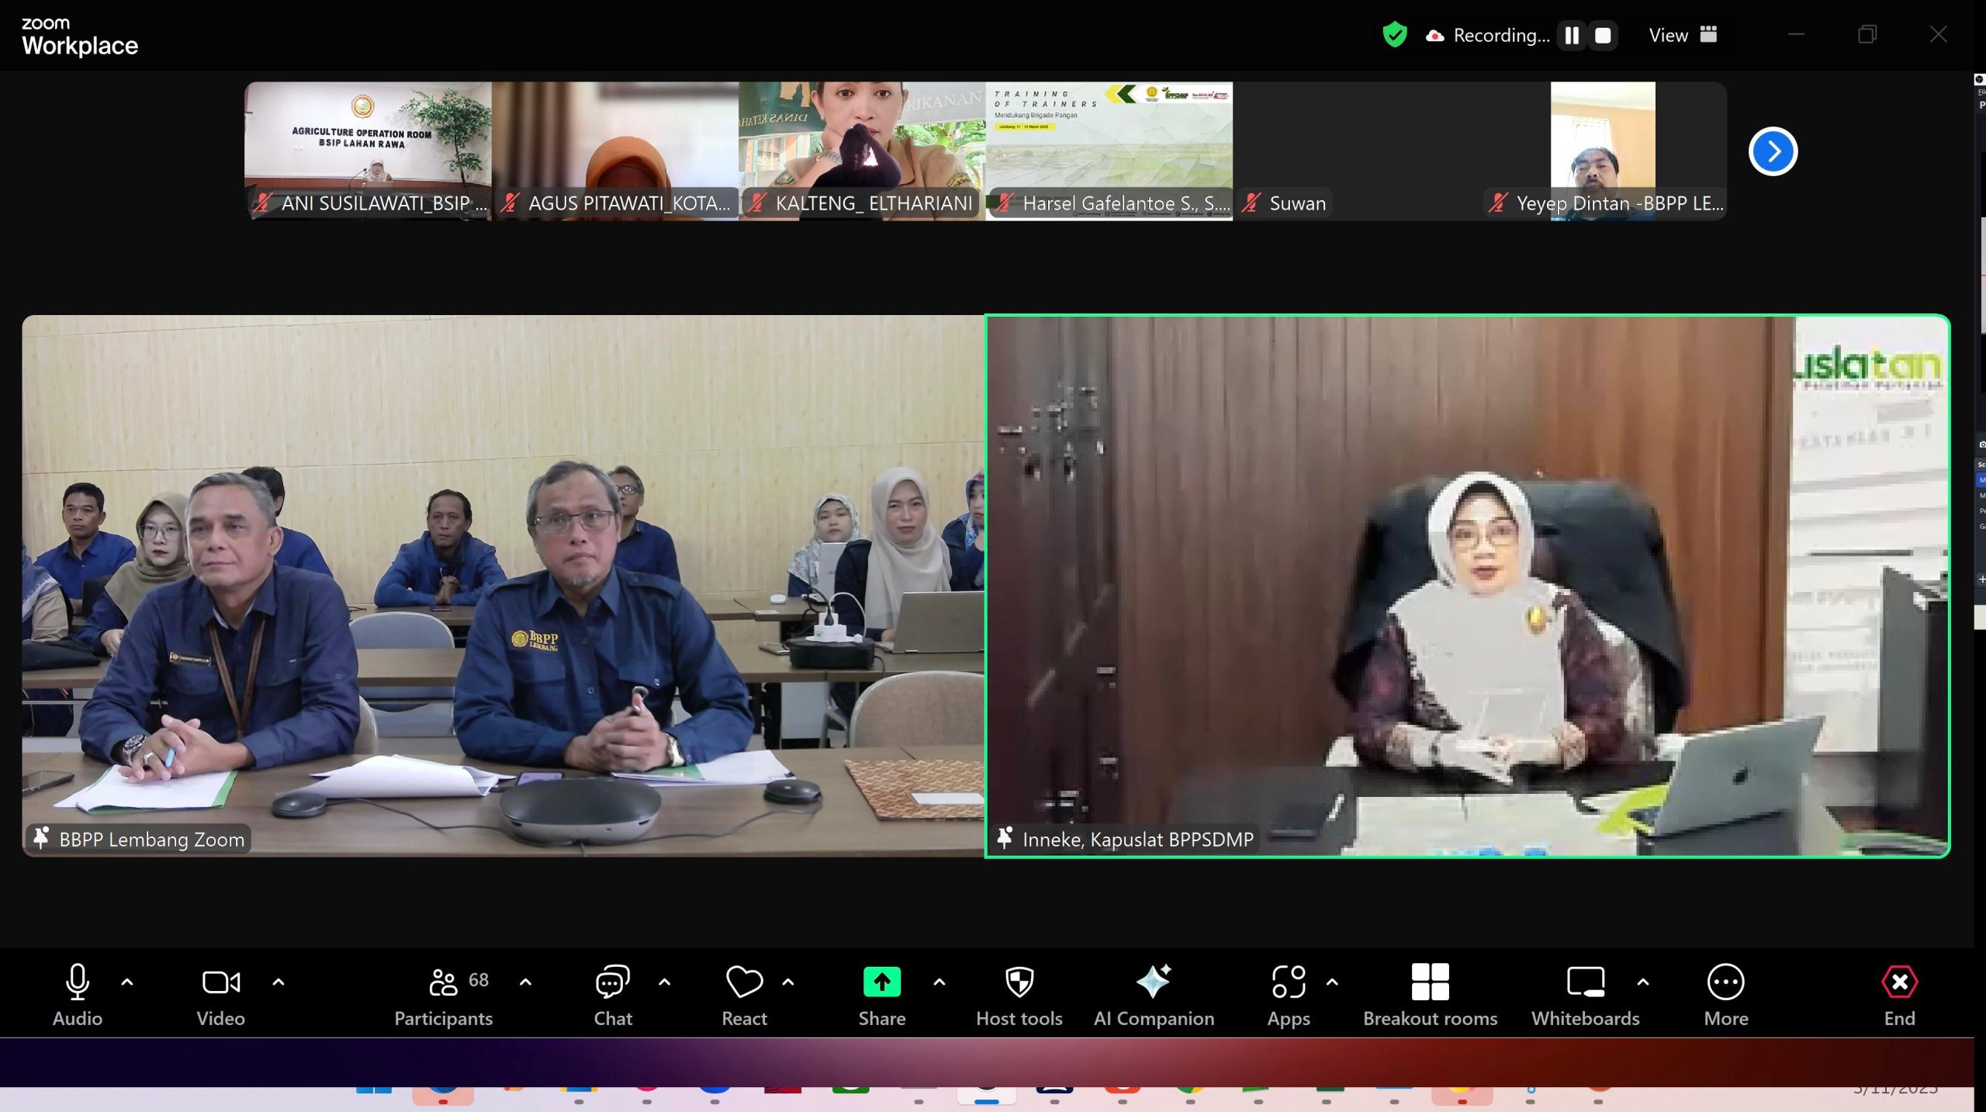This screenshot has width=1986, height=1112.
Task: Expand video options chevron
Action: [279, 982]
